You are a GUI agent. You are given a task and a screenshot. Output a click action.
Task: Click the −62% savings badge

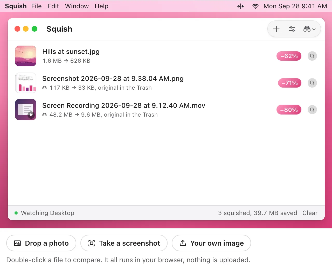pos(289,56)
